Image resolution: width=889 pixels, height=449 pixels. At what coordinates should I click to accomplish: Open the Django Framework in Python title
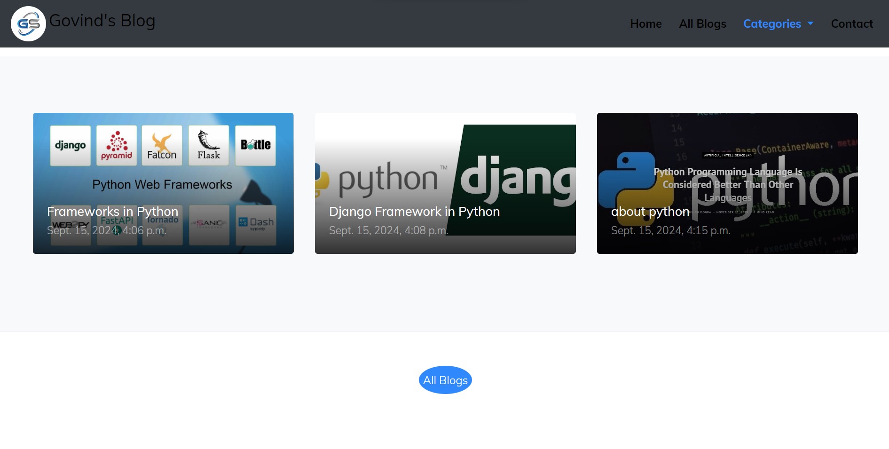[414, 212]
